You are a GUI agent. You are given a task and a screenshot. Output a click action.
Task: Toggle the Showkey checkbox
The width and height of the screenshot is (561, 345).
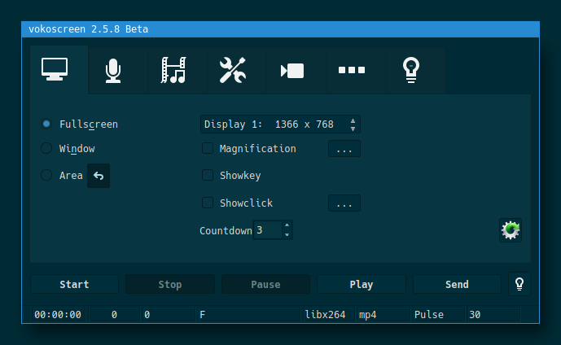click(208, 176)
